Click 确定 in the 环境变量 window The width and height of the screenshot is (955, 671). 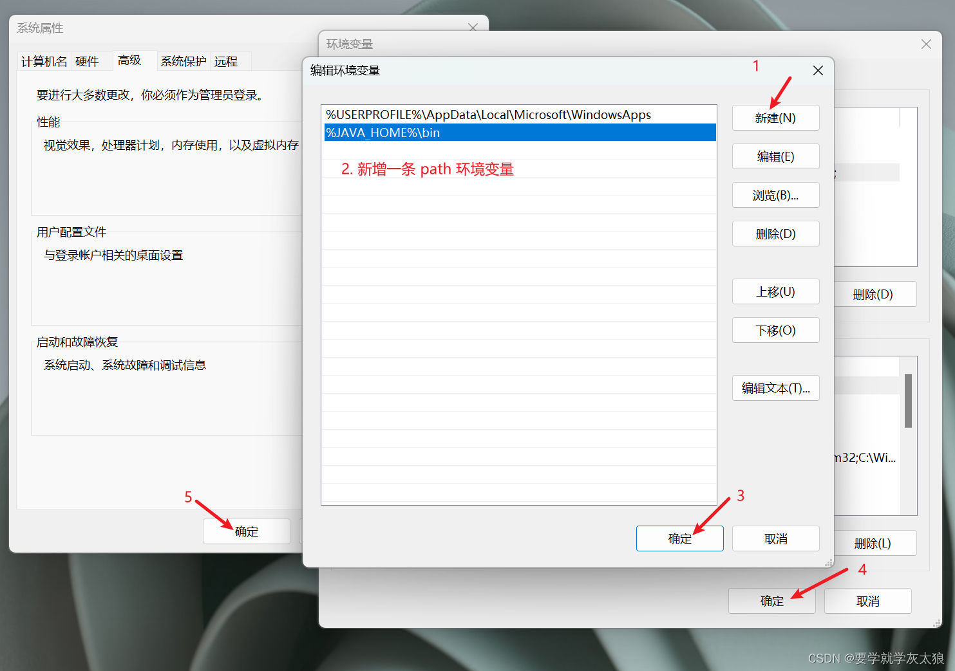771,601
